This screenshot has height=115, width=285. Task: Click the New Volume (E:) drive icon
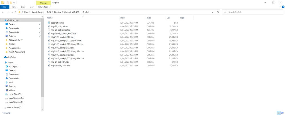pyautogui.click(x=7, y=102)
